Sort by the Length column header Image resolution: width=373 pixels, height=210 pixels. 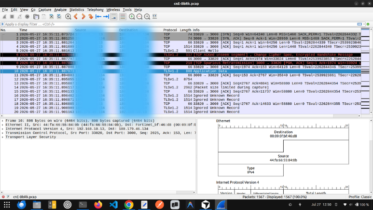(x=186, y=30)
